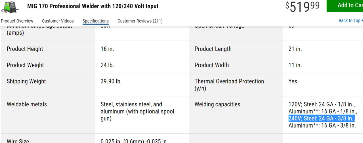
Task: Add the MIG 170 welder to cart
Action: pyautogui.click(x=345, y=6)
